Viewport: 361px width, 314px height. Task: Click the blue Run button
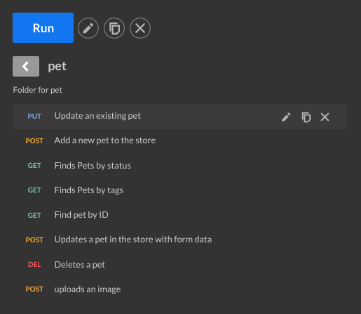pyautogui.click(x=43, y=28)
